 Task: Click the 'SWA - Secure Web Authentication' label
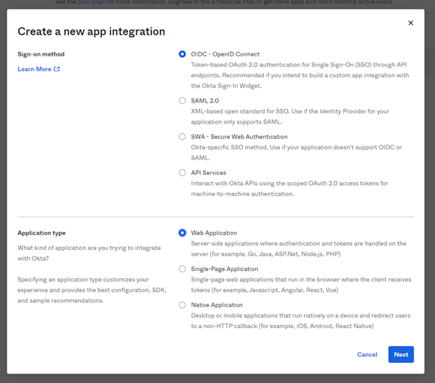pos(239,137)
